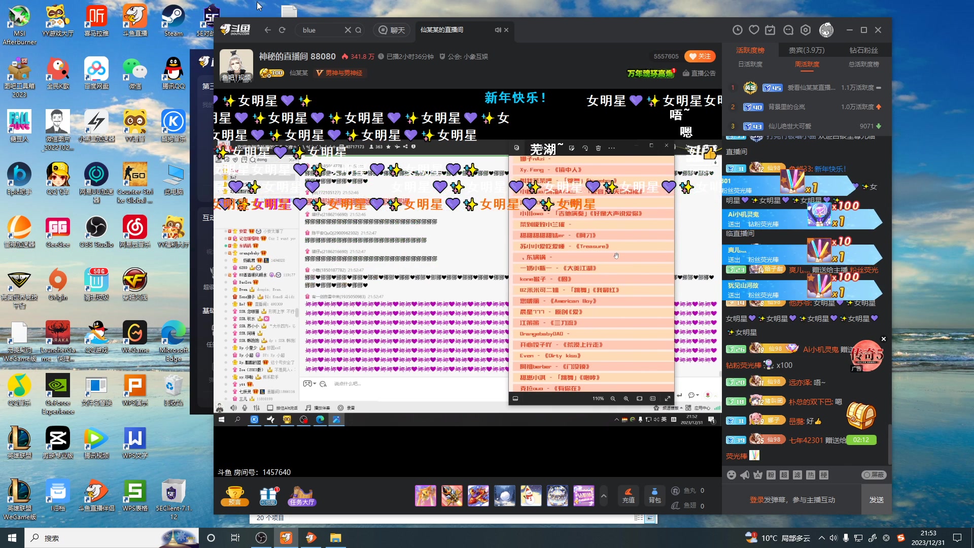
Task: Toggle the 屏蔽 block switch
Action: (x=874, y=475)
